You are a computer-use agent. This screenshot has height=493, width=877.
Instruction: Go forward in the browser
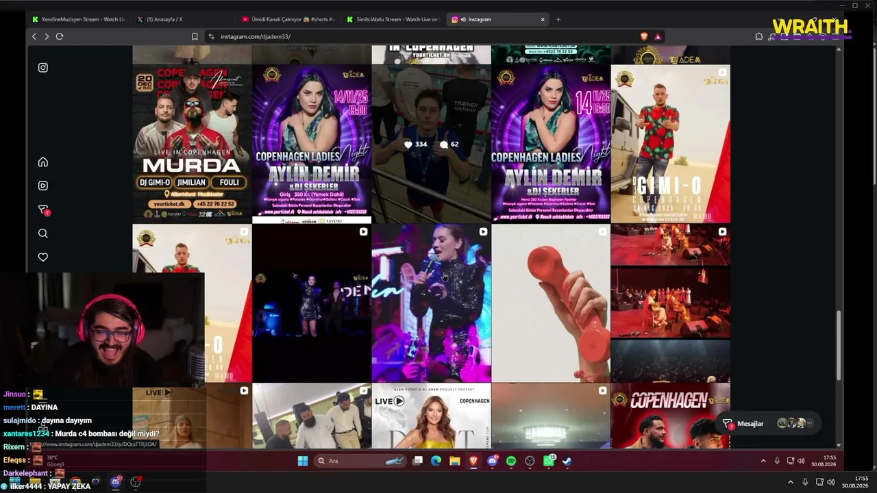click(47, 36)
